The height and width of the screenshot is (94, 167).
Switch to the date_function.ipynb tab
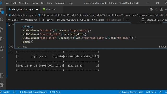tap(23, 9)
